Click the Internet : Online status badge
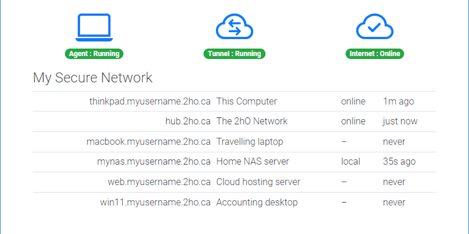 (x=375, y=53)
